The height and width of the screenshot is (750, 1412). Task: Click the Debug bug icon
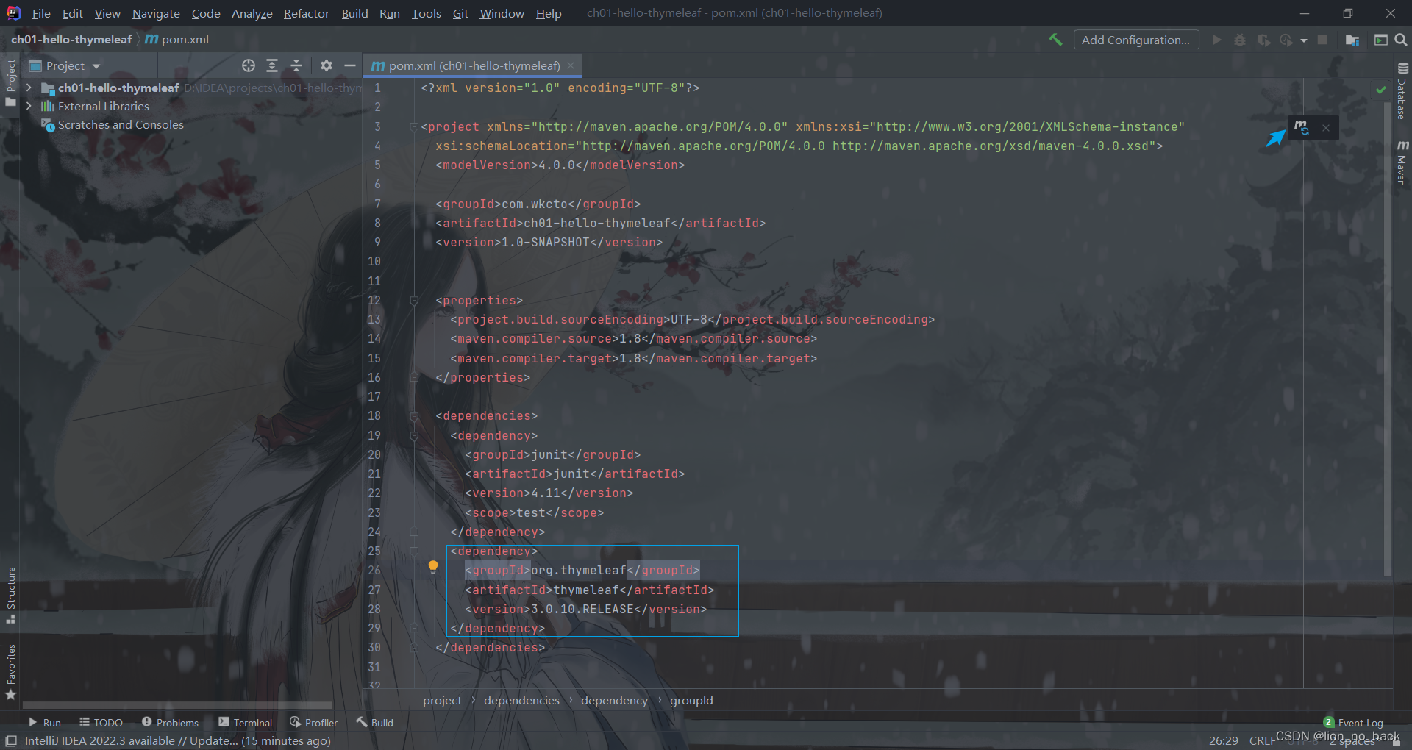(x=1240, y=40)
